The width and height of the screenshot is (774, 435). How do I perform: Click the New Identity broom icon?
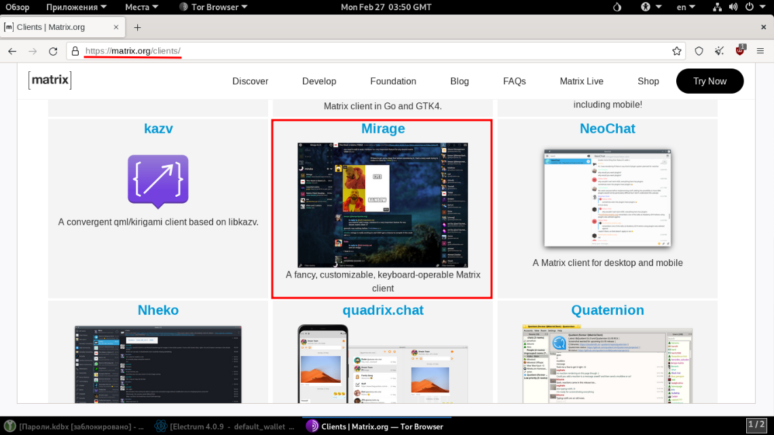[719, 51]
